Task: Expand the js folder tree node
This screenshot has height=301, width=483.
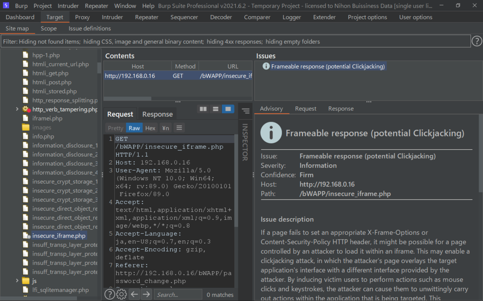Action: (17, 281)
